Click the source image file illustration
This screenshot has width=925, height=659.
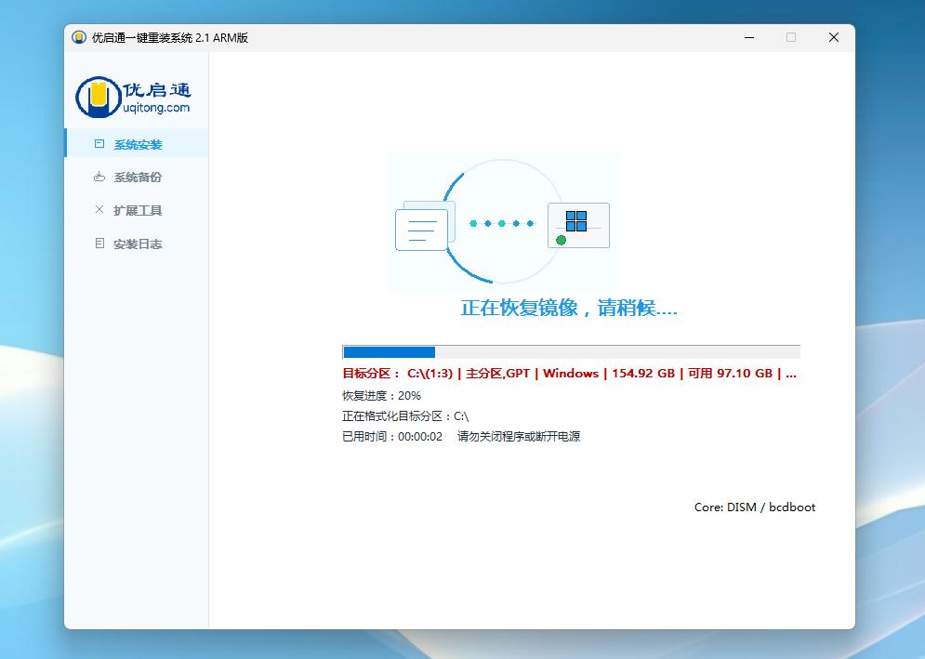pos(425,226)
